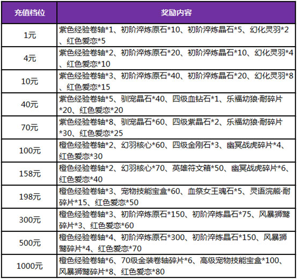Image resolution: width=297 pixels, height=279 pixels.
Task: Click reward text 初阶淬炼原石*300 in 500元 row
Action: (x=153, y=237)
